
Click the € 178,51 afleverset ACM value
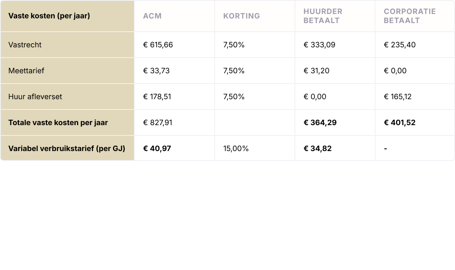157,97
